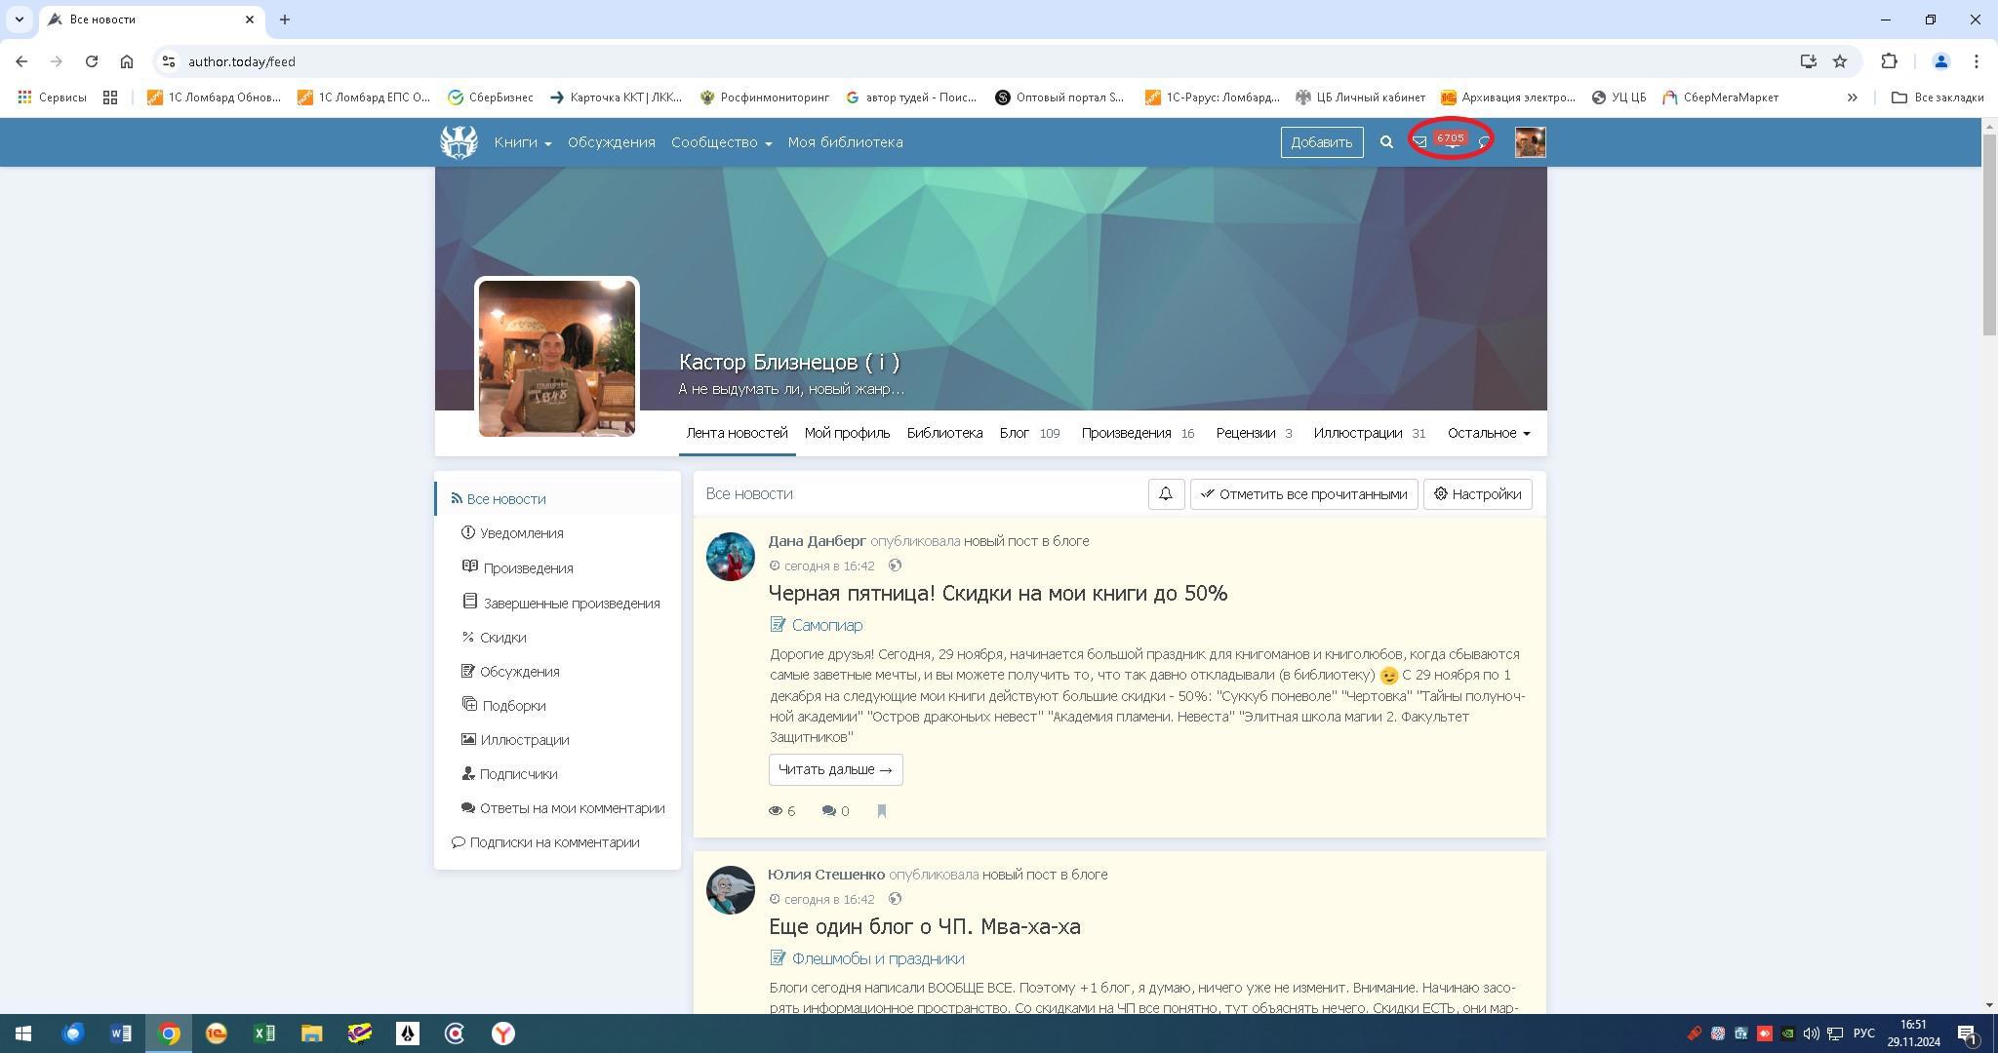Bookmark Дана Данберг's post
This screenshot has height=1053, width=1998.
[x=882, y=811]
